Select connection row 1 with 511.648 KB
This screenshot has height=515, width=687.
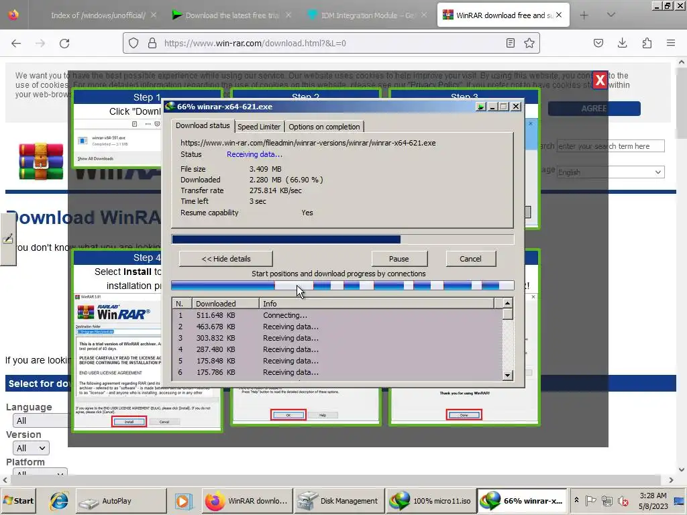tap(337, 315)
